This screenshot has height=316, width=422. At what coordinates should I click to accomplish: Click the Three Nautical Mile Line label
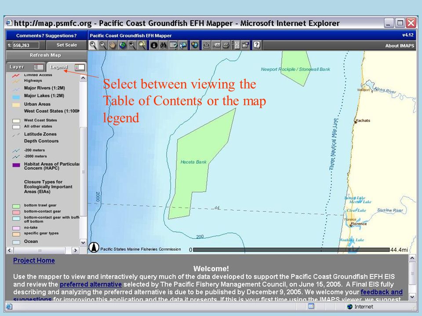pyautogui.click(x=333, y=144)
